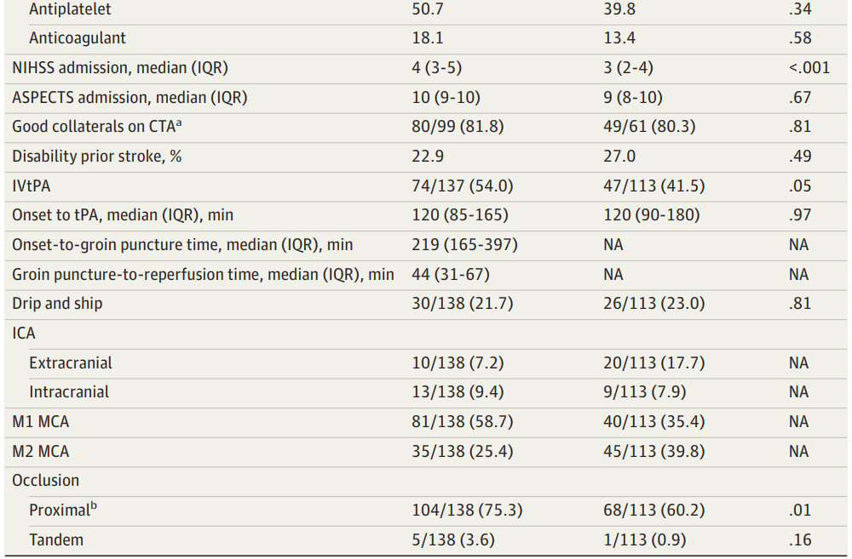Click the 'IVtPA' row label
This screenshot has height=559, width=852.
tap(31, 185)
